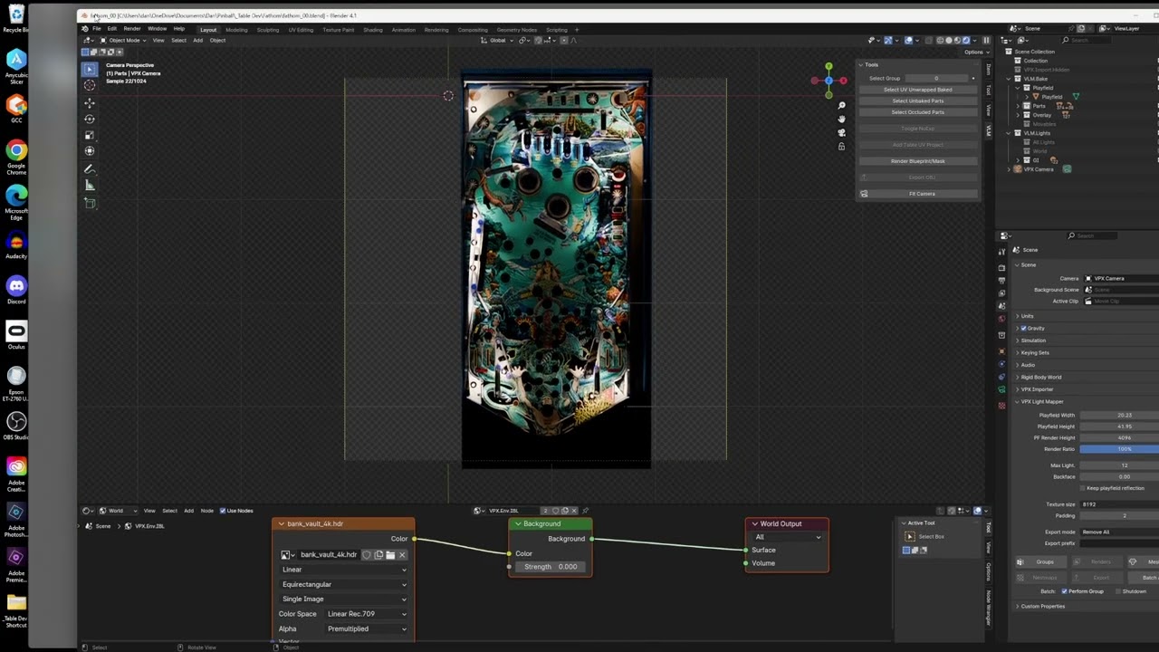Click Select UV Unwrapped Baked button
The width and height of the screenshot is (1159, 652).
point(918,90)
